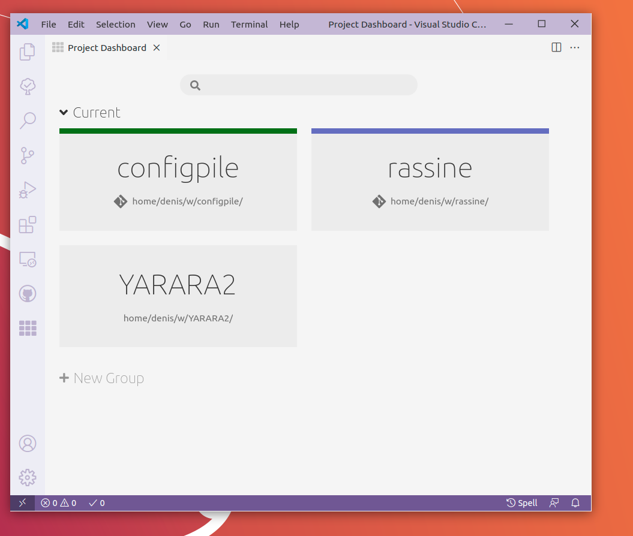Show errors and warnings from status bar

click(59, 503)
